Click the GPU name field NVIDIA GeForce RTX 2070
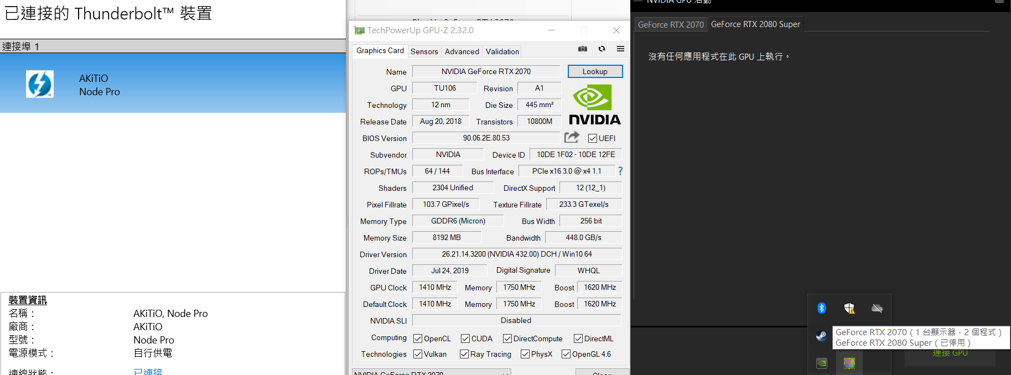 pos(486,71)
